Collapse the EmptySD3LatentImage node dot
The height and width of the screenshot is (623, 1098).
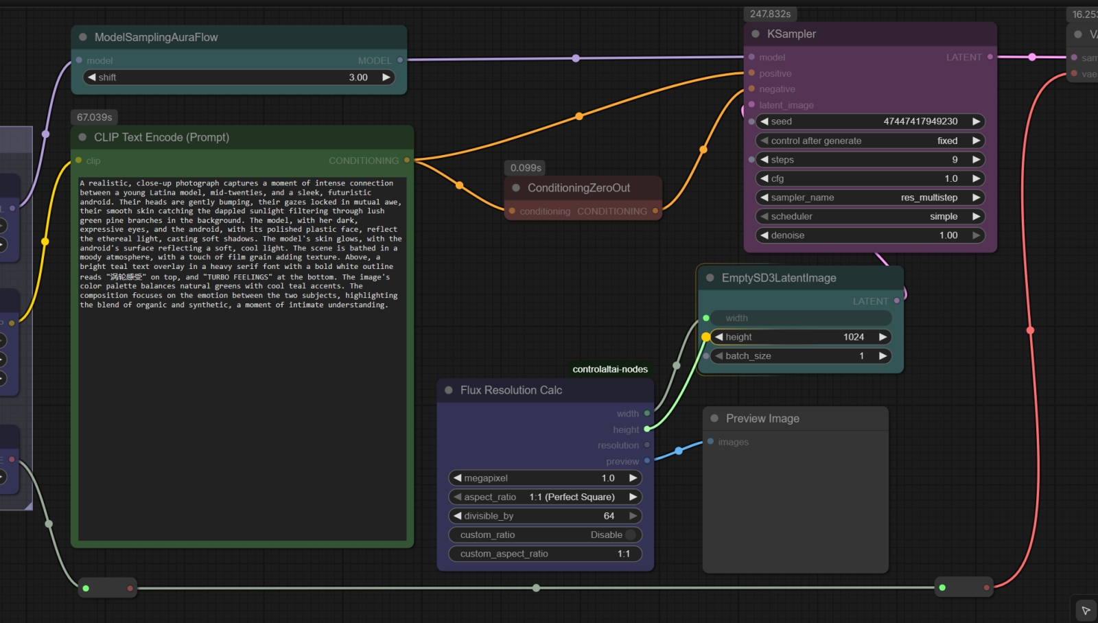(710, 278)
